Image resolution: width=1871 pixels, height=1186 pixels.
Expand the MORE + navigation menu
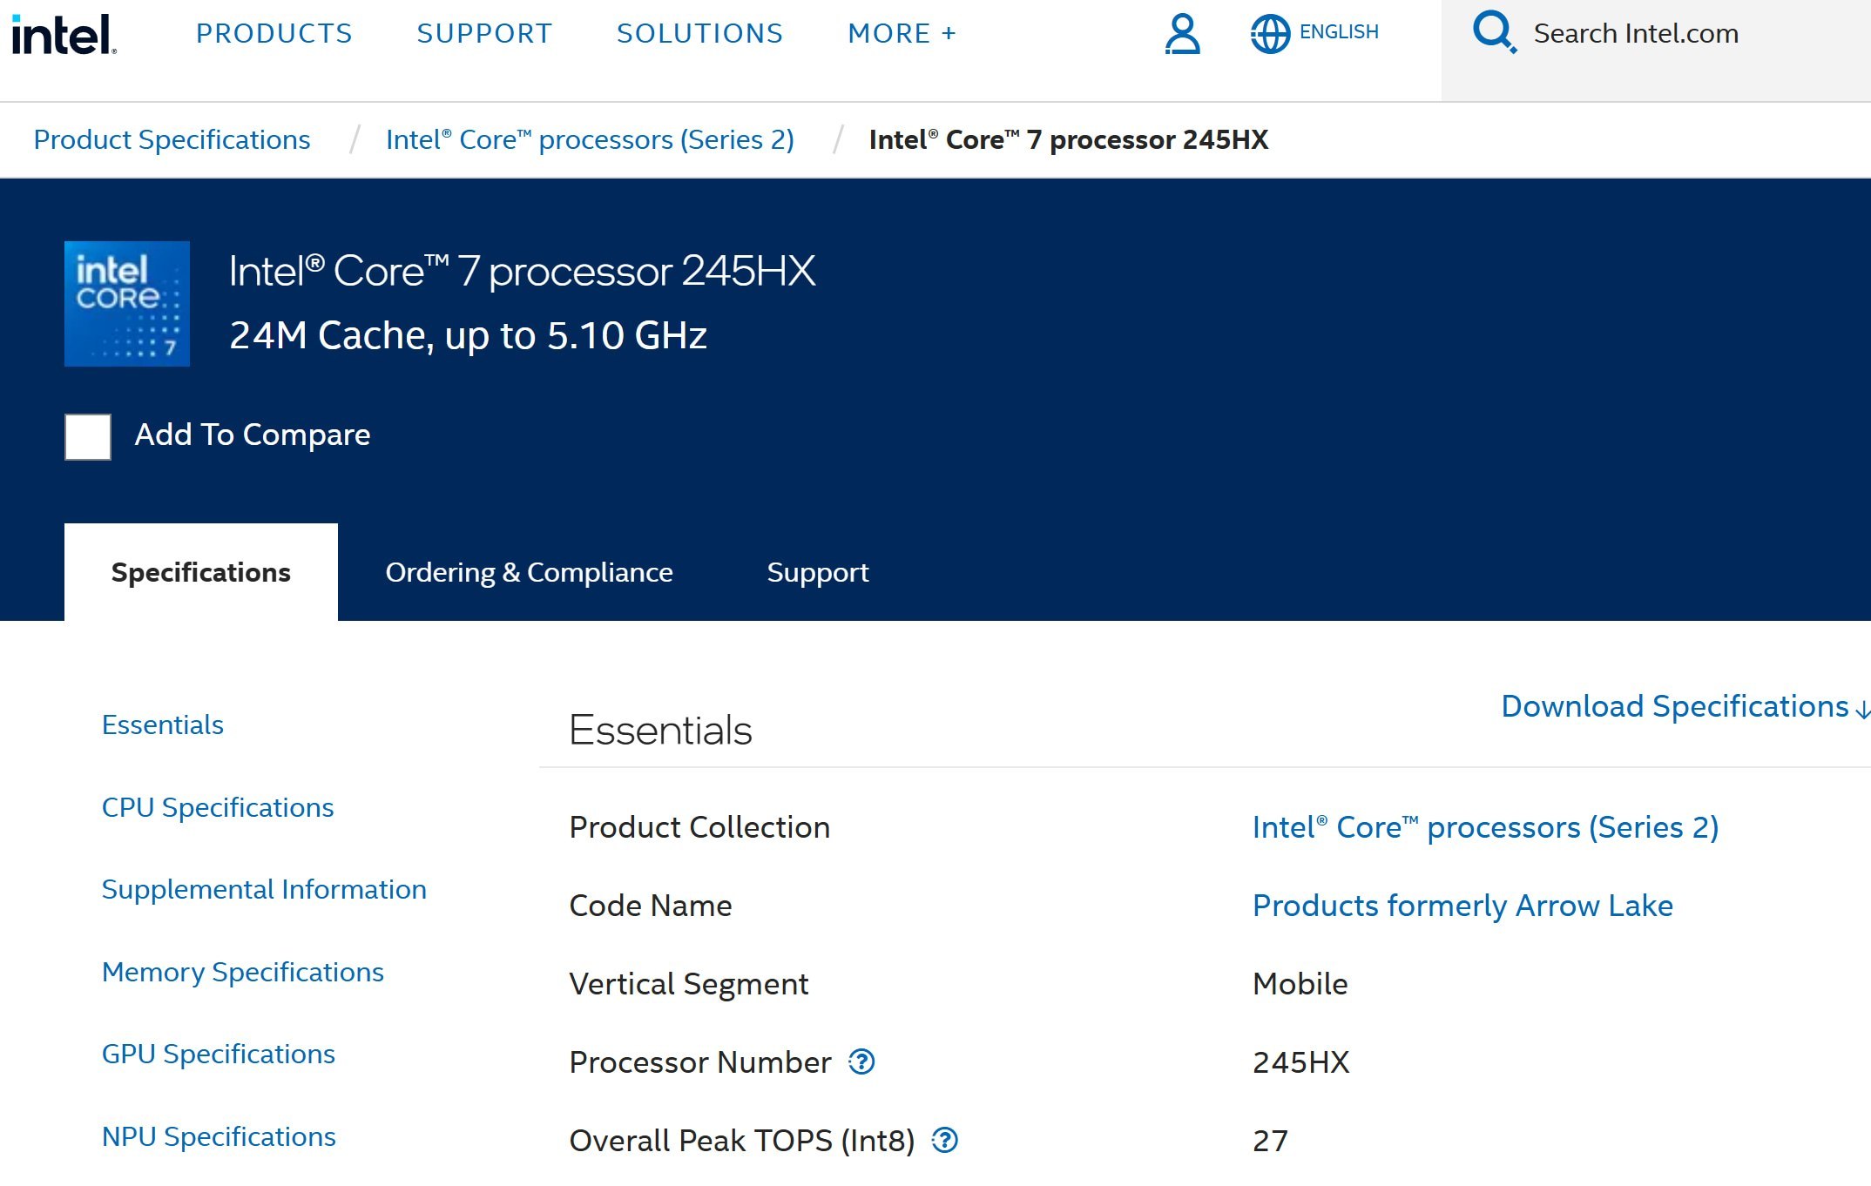click(x=902, y=34)
